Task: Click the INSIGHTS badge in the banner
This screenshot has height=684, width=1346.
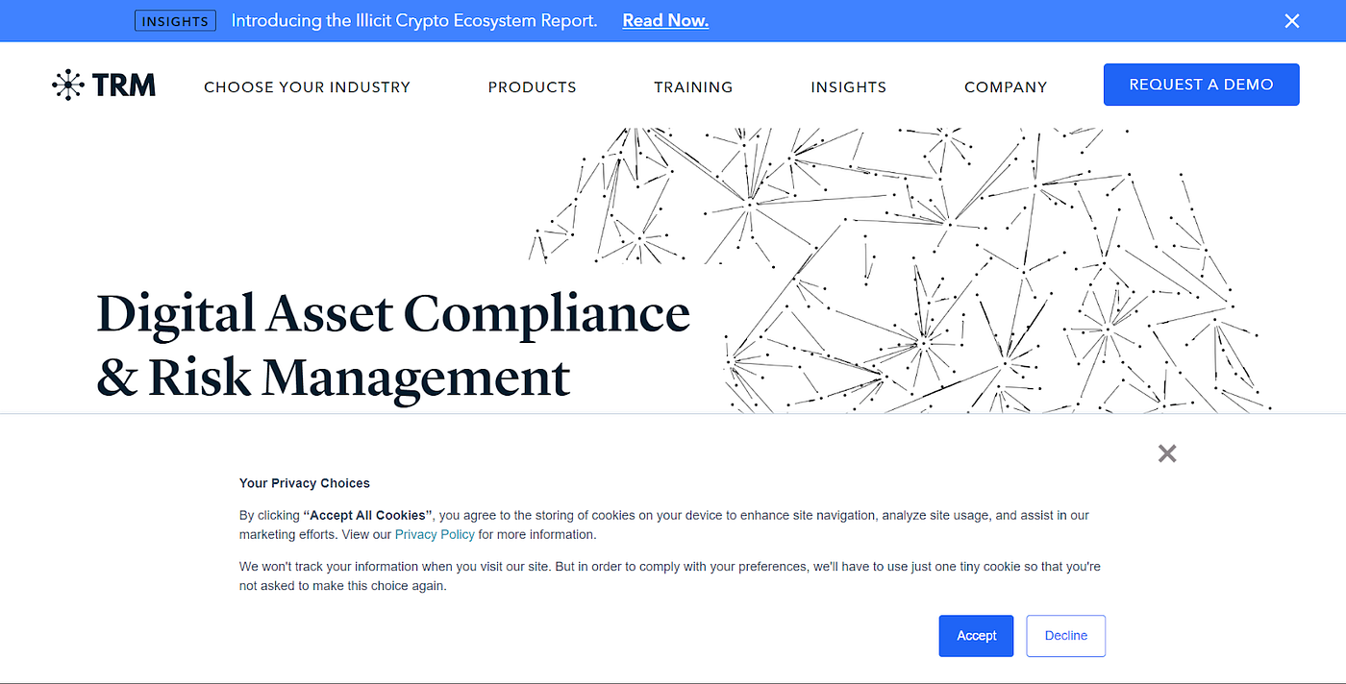Action: (175, 20)
